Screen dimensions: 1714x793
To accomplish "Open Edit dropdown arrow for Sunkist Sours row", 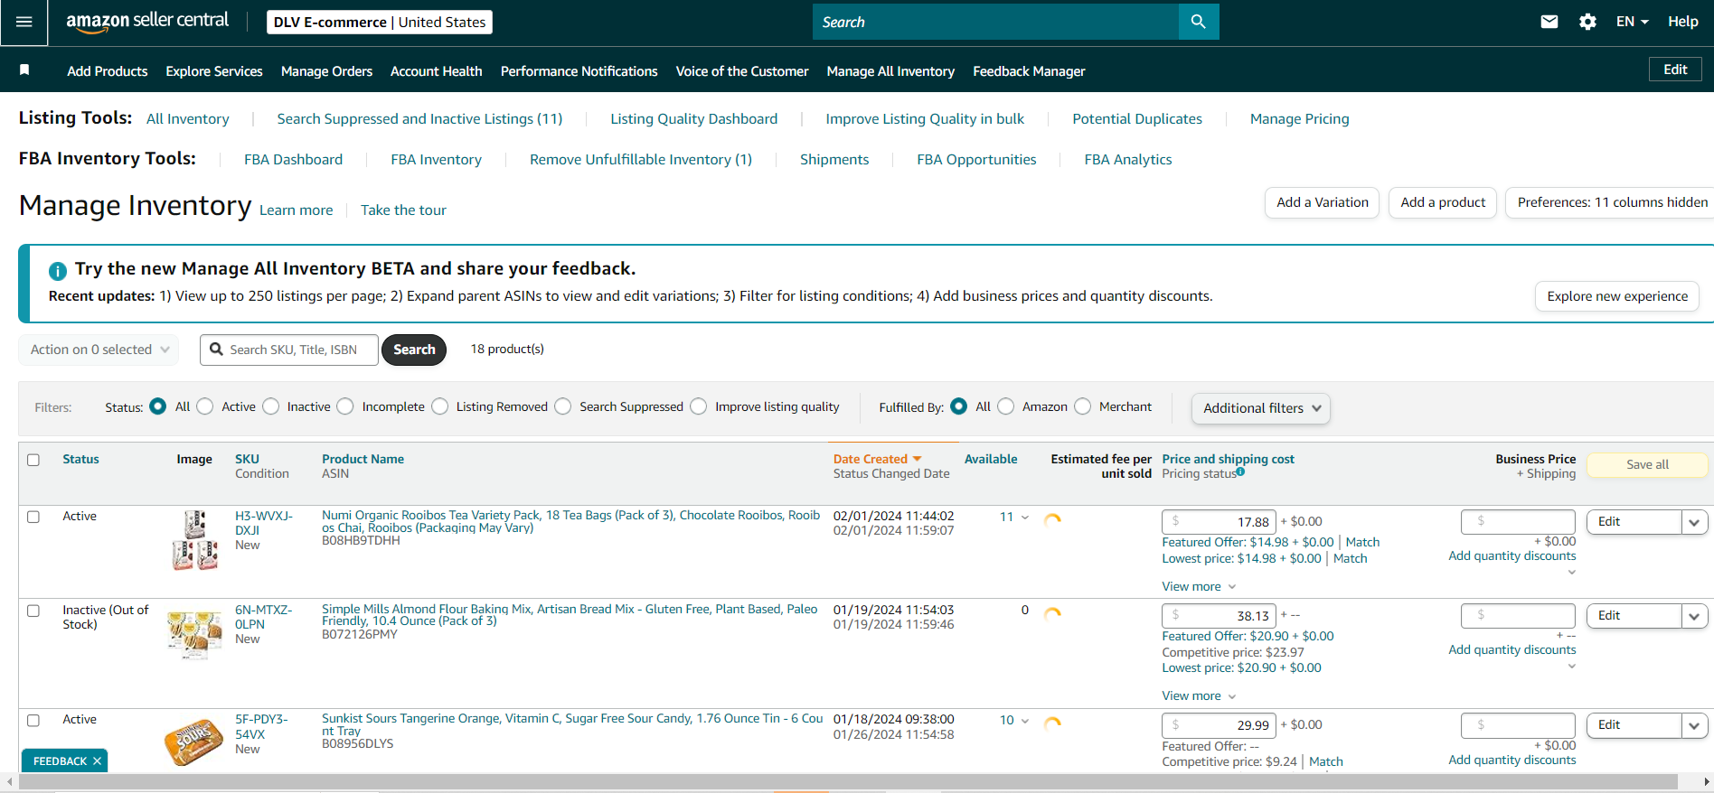I will [1694, 725].
